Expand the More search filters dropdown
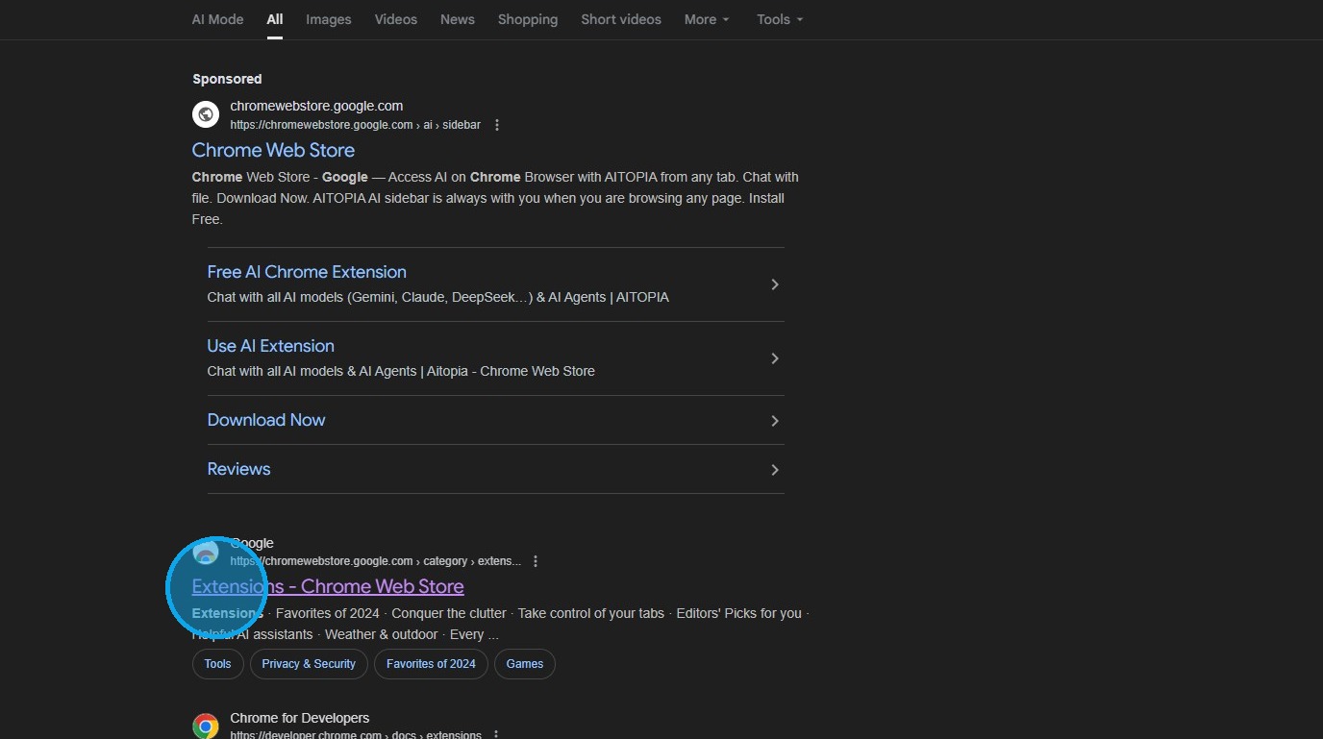The width and height of the screenshot is (1323, 739). click(x=707, y=19)
